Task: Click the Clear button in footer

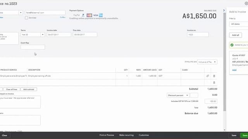Action: click(x=5, y=136)
